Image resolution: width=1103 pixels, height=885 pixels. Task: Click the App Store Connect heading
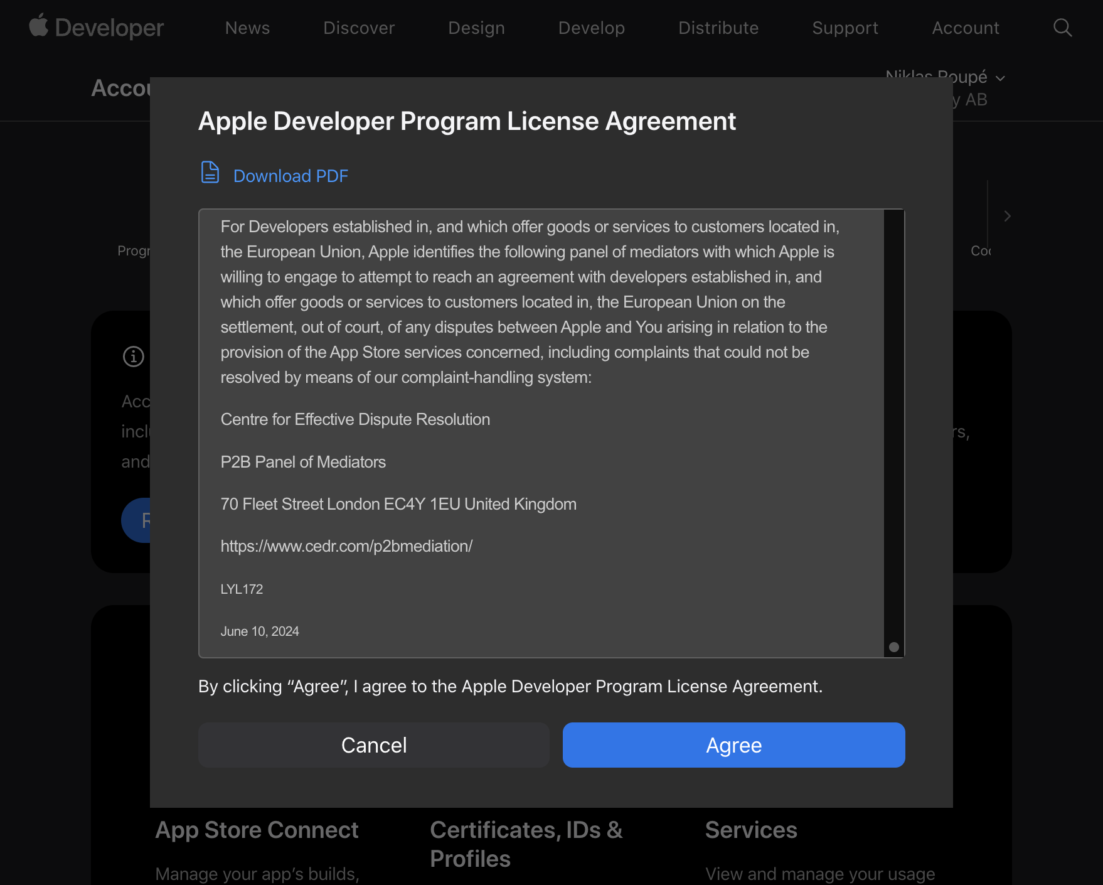pos(257,830)
